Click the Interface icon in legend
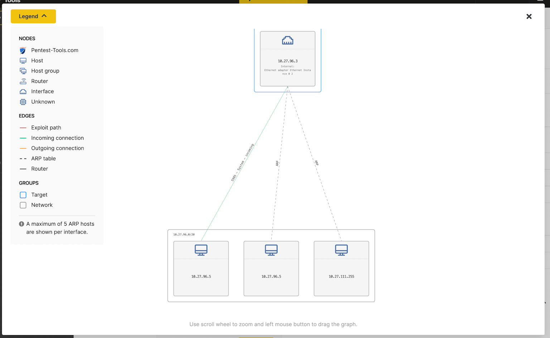The width and height of the screenshot is (550, 338). (x=23, y=92)
